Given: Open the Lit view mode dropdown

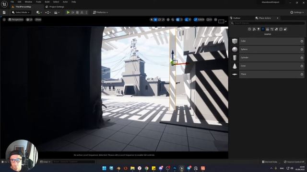Looking at the screenshot, I should 29,20.
